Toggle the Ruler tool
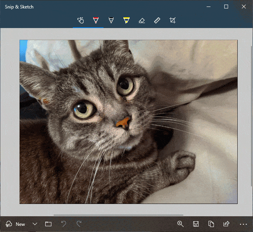253x232 pixels. (157, 20)
